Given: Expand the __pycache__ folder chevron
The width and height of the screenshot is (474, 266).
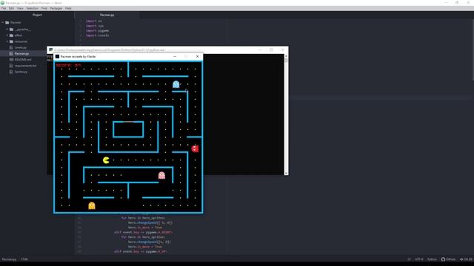Looking at the screenshot, I should [x=7, y=30].
